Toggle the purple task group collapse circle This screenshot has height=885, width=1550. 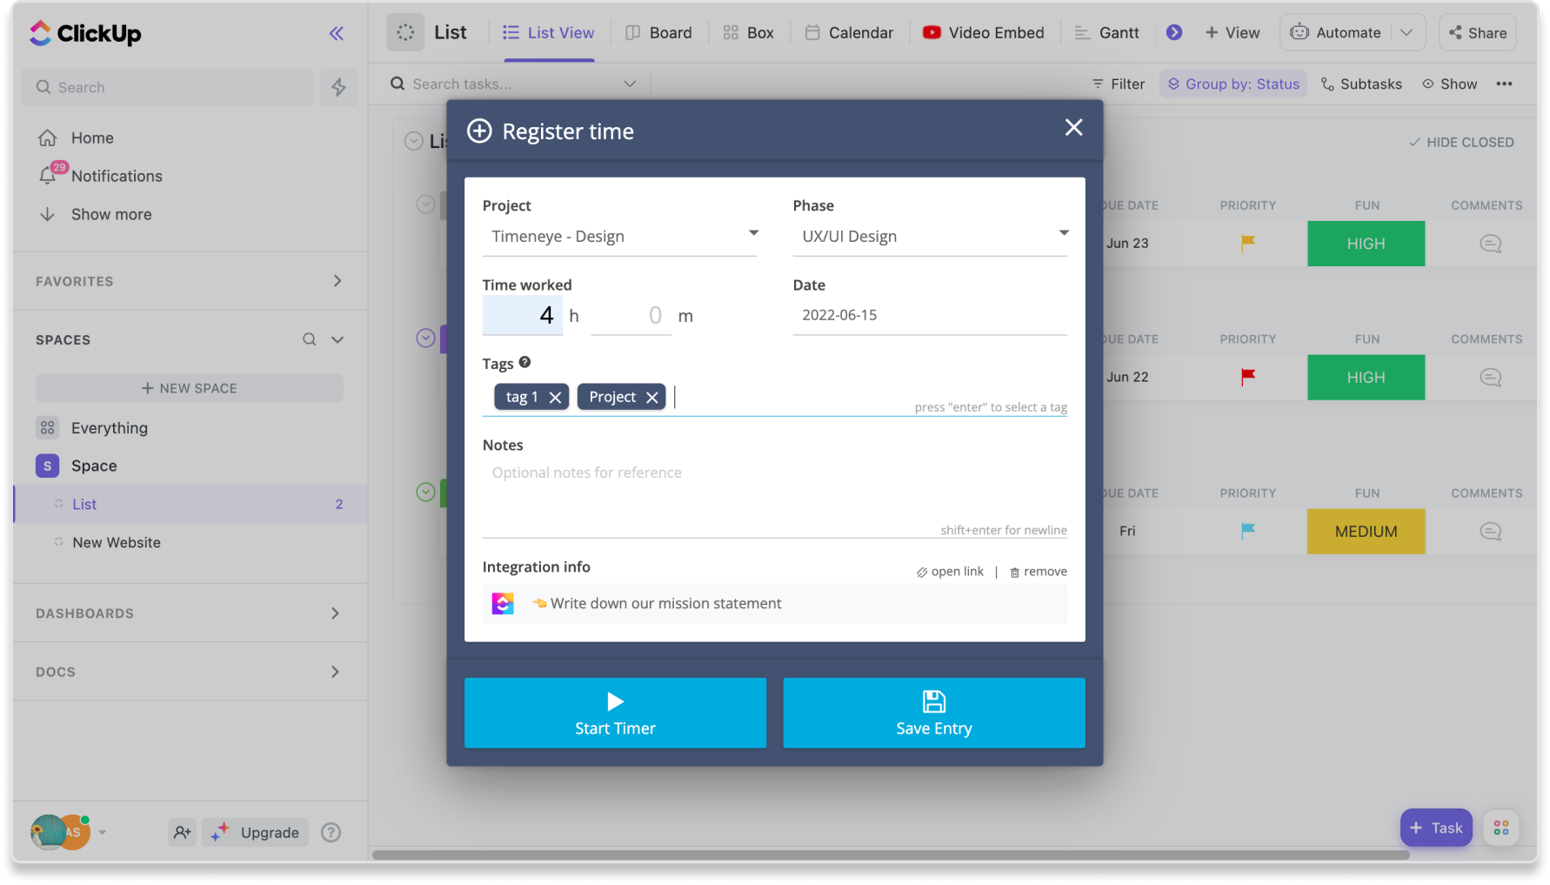[425, 338]
